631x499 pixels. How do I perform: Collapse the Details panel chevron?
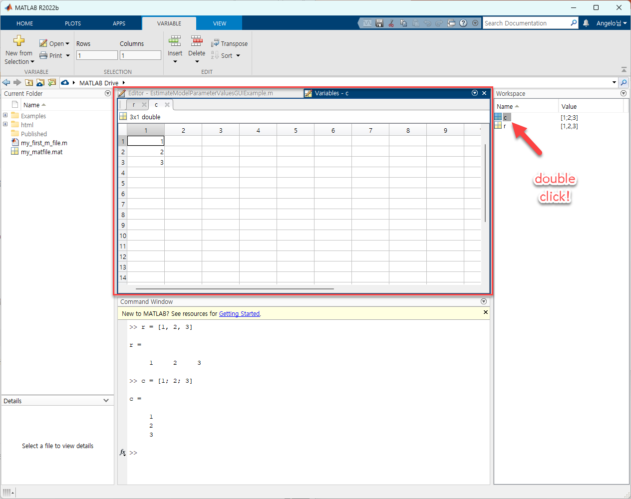(x=106, y=400)
